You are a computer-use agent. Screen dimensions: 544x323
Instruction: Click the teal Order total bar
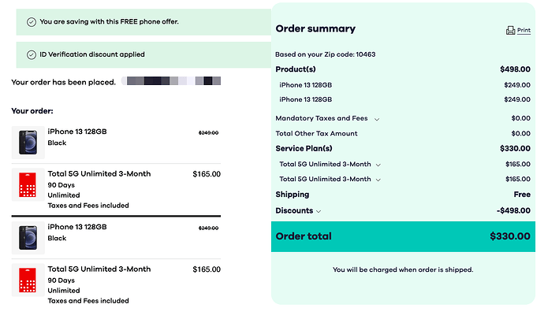click(x=402, y=236)
